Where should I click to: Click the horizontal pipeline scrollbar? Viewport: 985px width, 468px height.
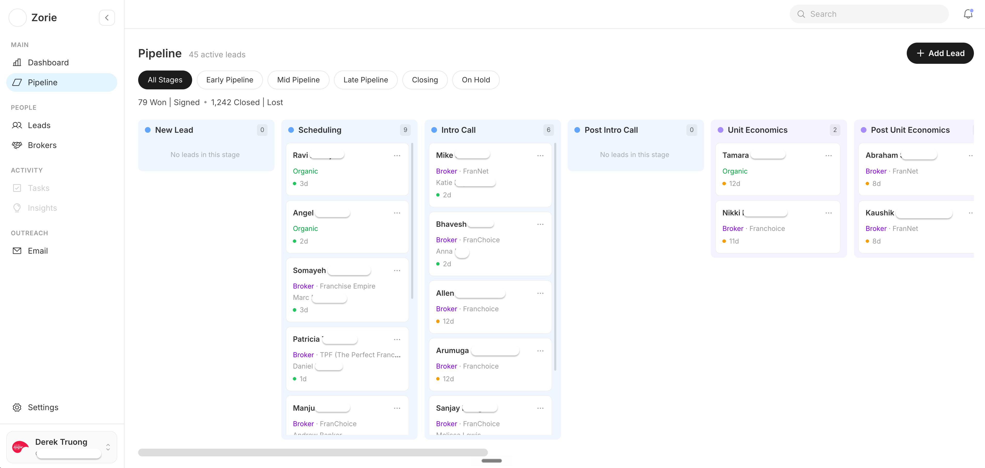pos(313,452)
